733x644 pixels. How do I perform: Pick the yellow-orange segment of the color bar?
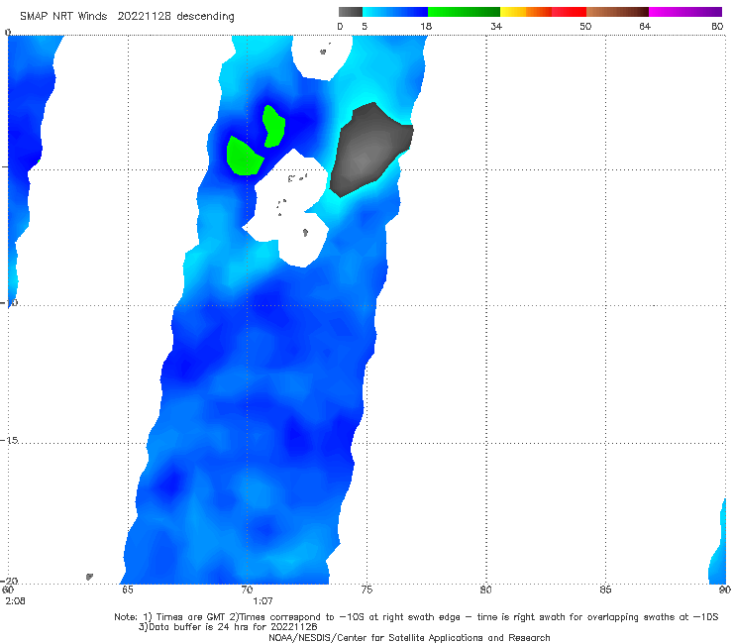tap(526, 12)
